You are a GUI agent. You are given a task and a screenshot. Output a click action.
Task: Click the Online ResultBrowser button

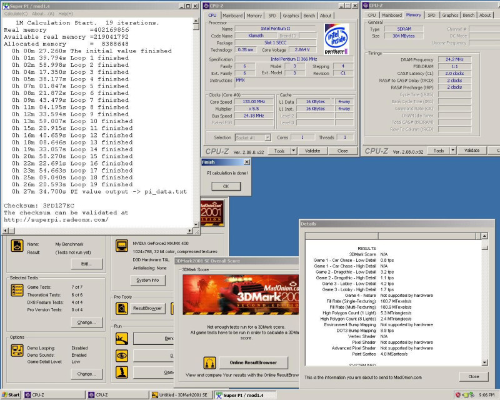click(x=253, y=362)
